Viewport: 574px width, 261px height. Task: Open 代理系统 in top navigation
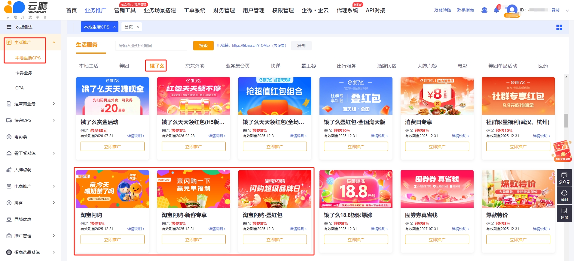[347, 10]
